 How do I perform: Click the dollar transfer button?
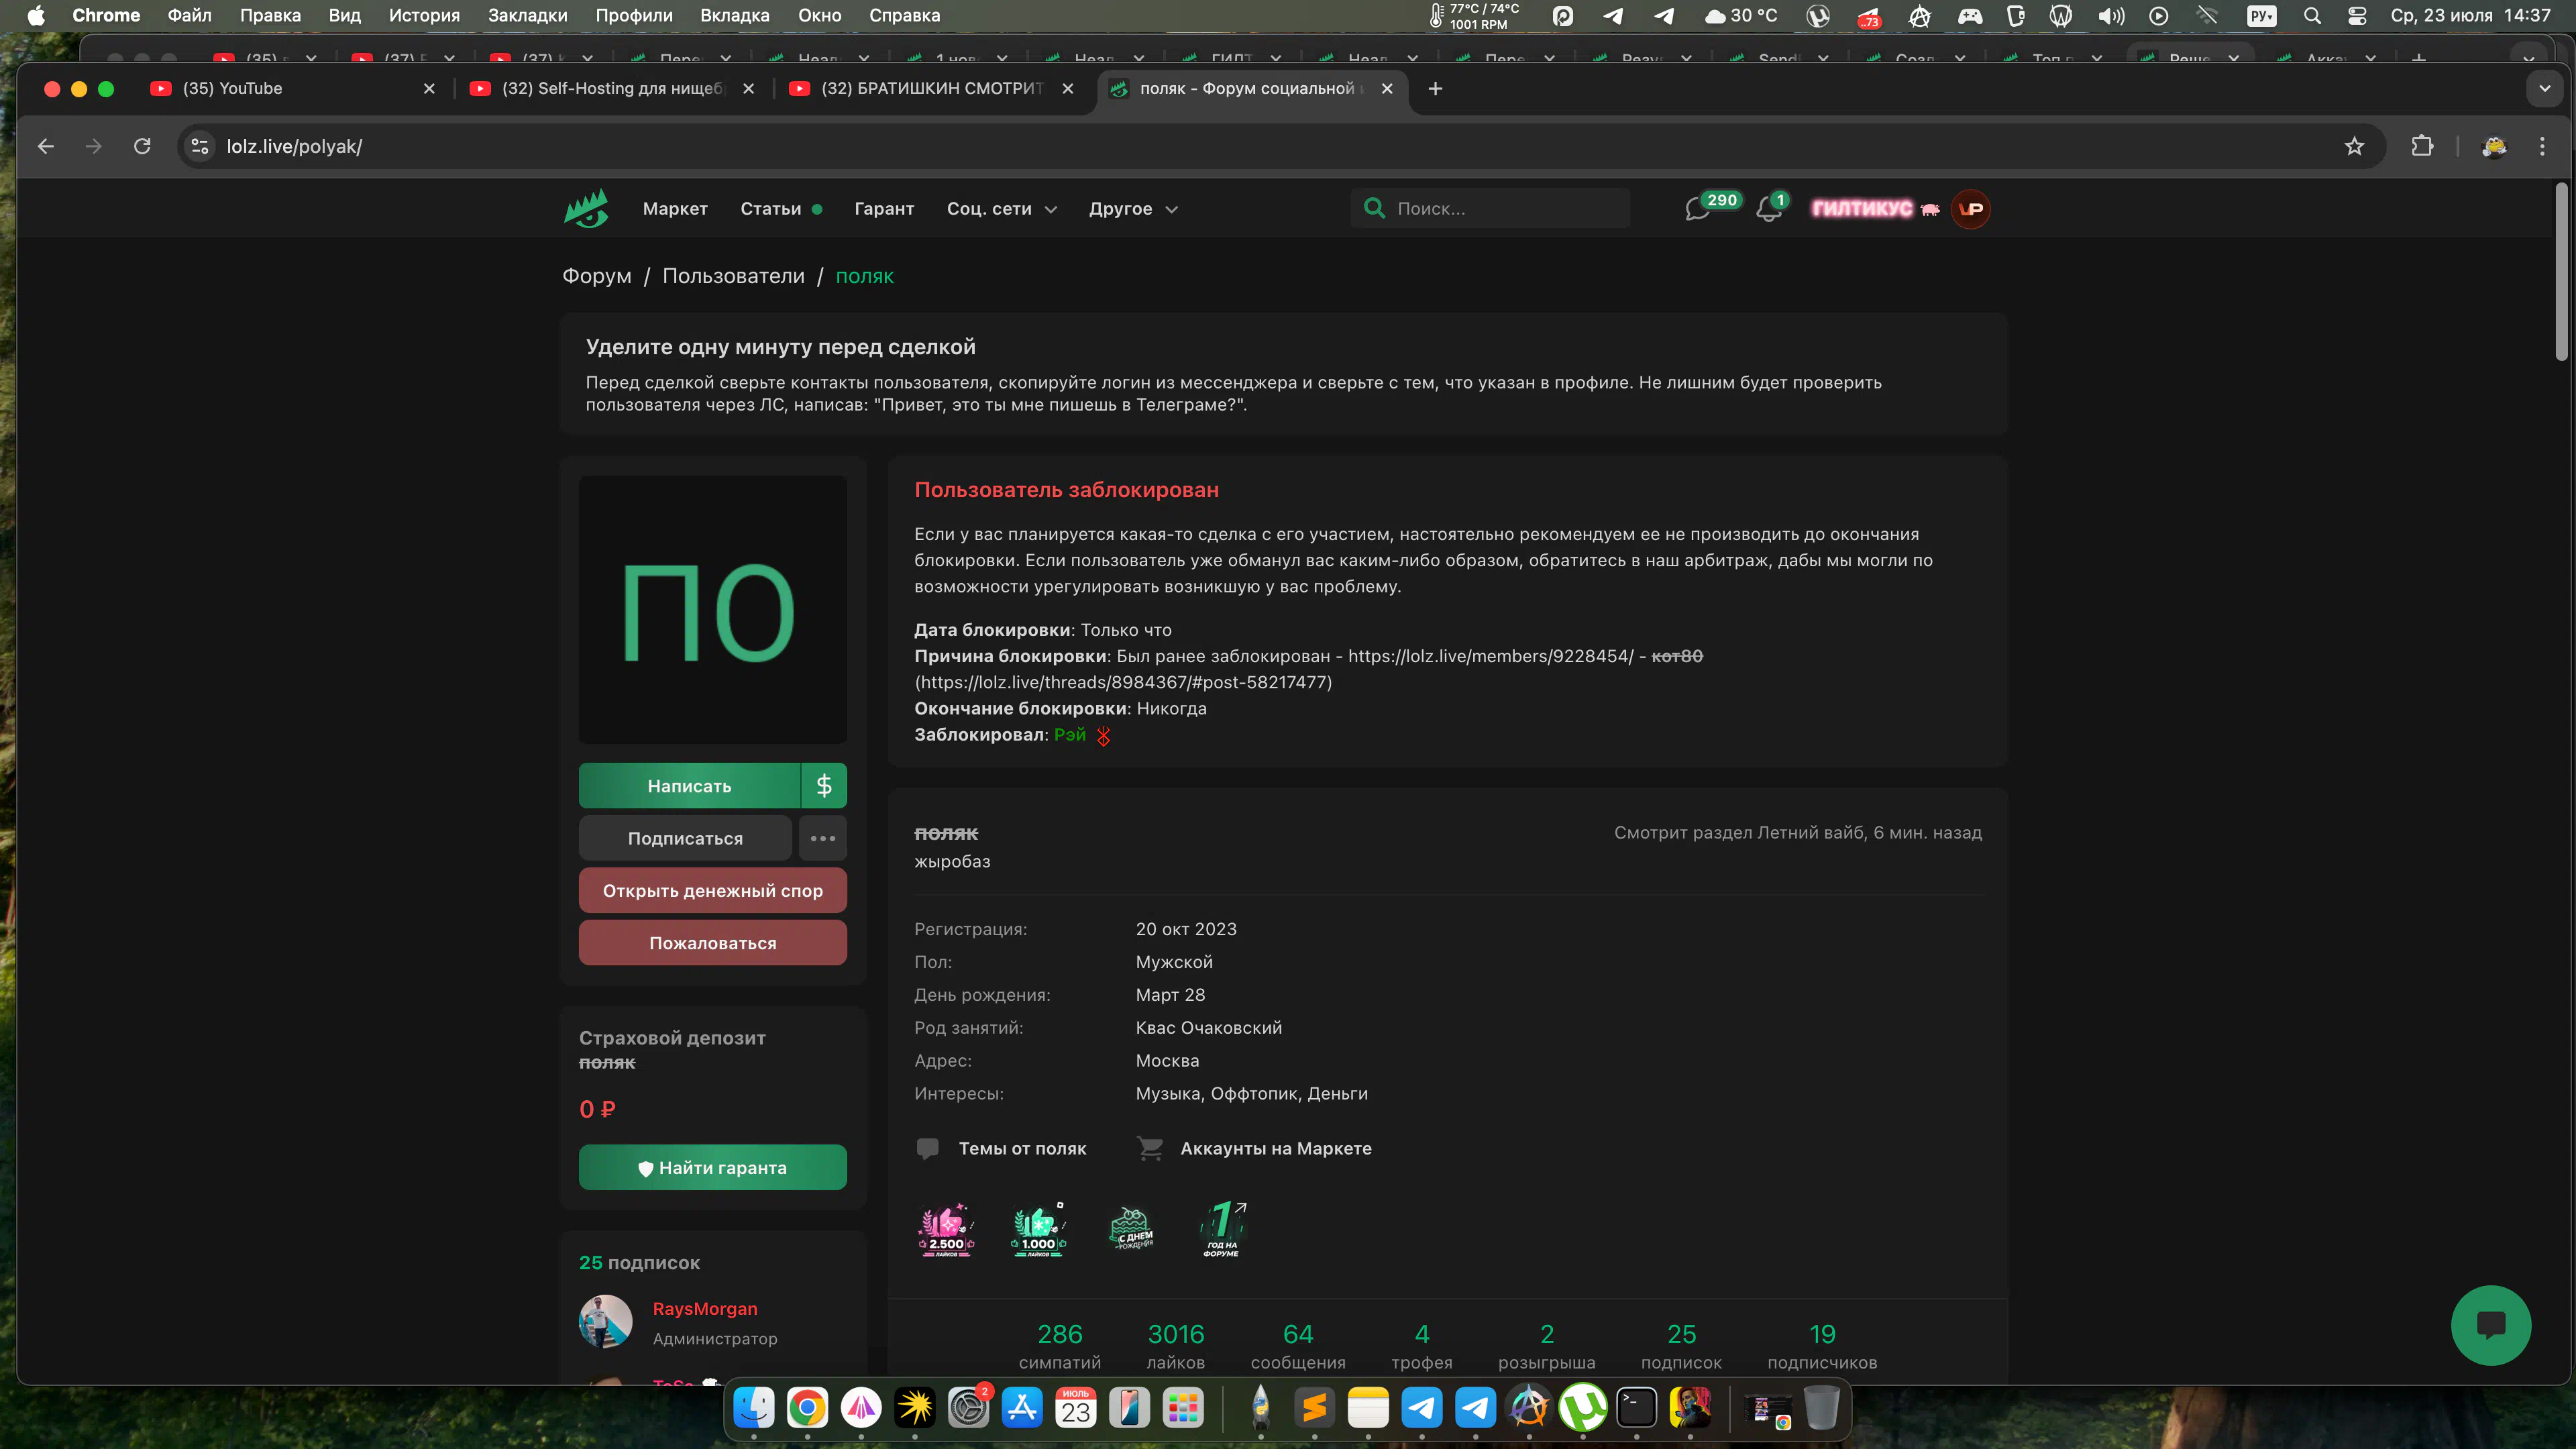click(x=824, y=786)
